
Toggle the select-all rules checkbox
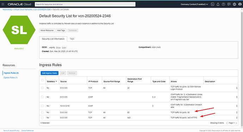pyautogui.click(x=42, y=80)
